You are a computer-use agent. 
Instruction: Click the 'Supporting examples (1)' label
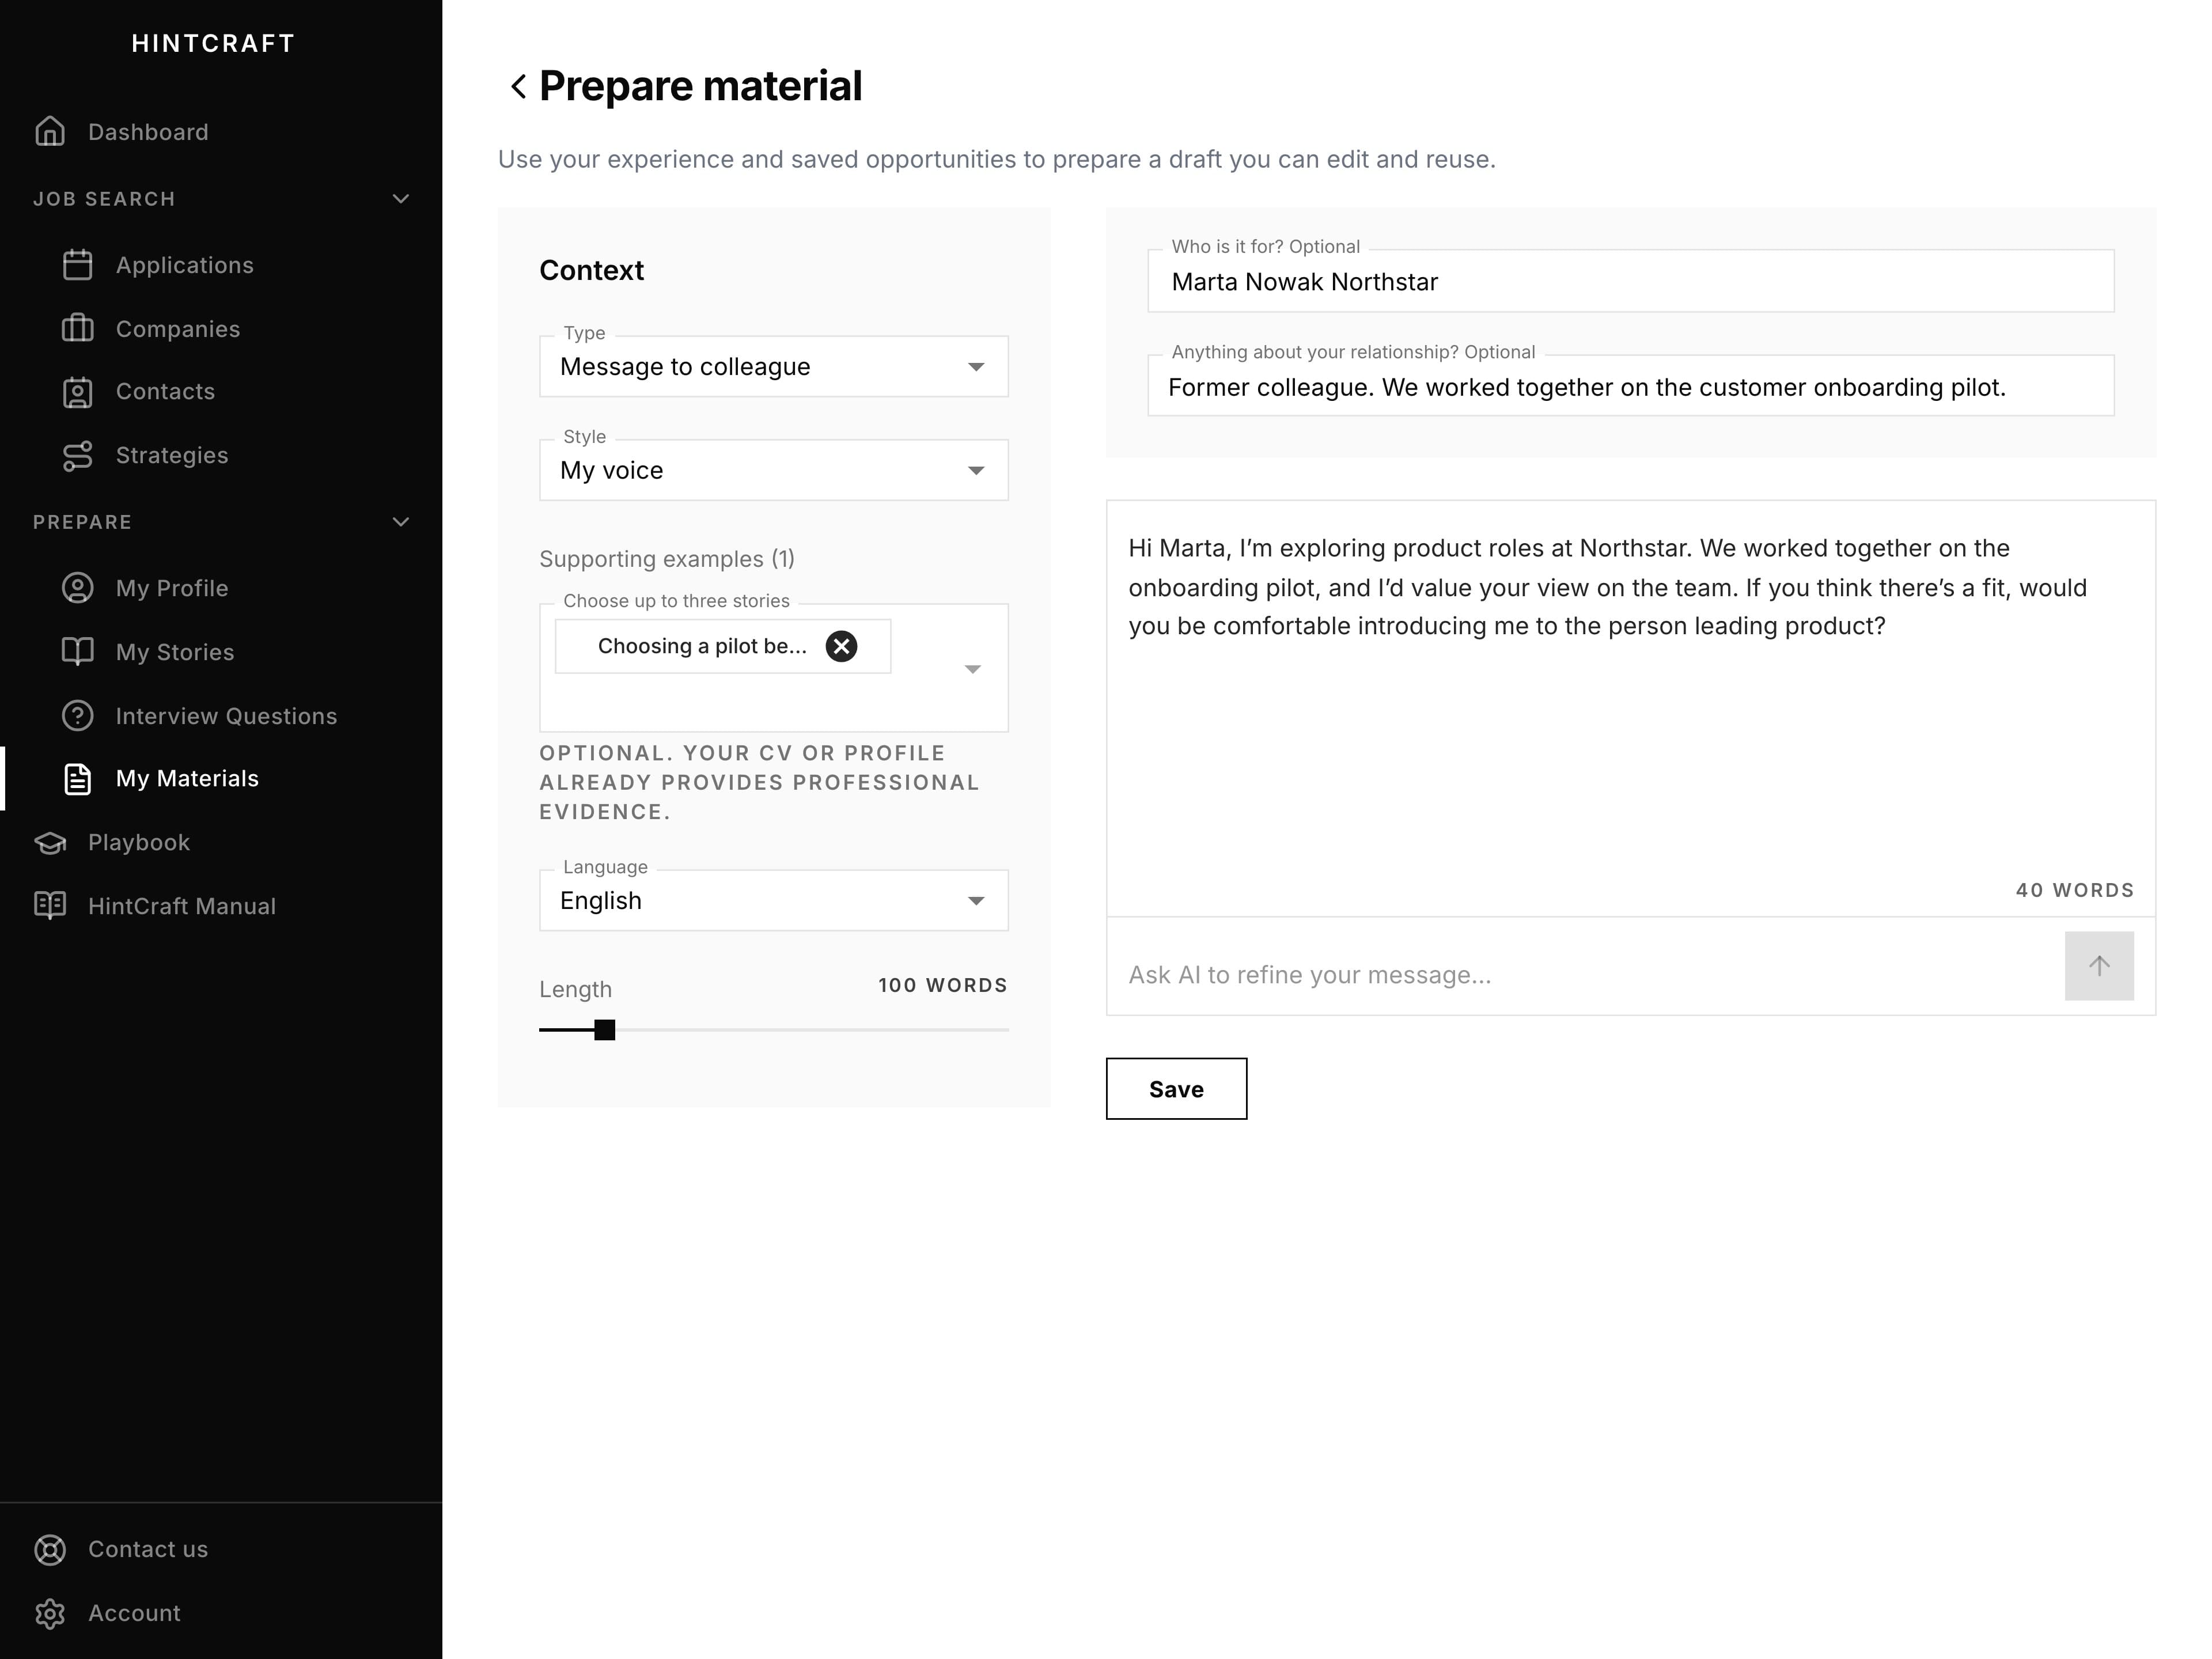tap(667, 559)
